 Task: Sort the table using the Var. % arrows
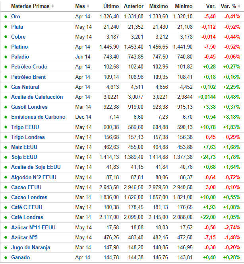click(x=239, y=6)
